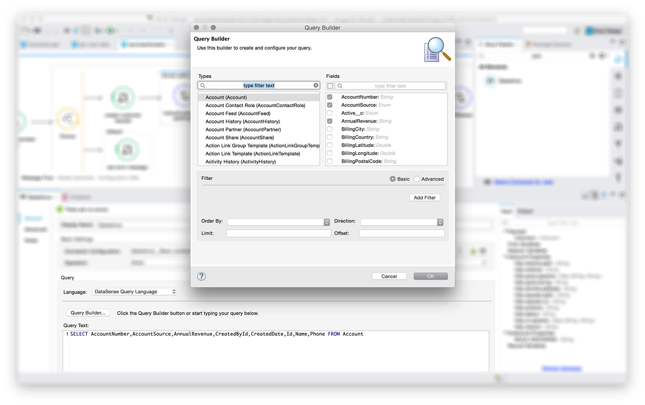The width and height of the screenshot is (645, 405).
Task: Open the Order By dropdown
Action: pos(279,222)
